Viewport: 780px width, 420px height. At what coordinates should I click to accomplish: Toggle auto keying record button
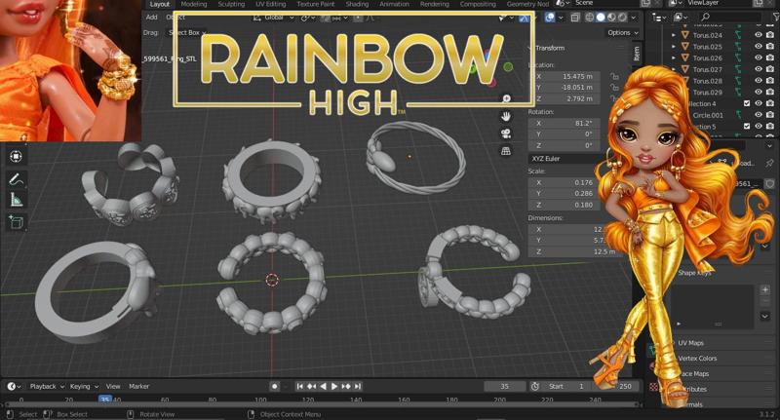274,386
